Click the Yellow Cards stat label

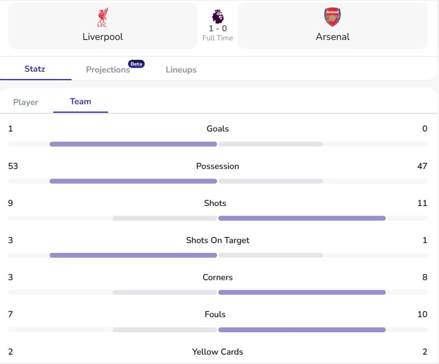(217, 352)
